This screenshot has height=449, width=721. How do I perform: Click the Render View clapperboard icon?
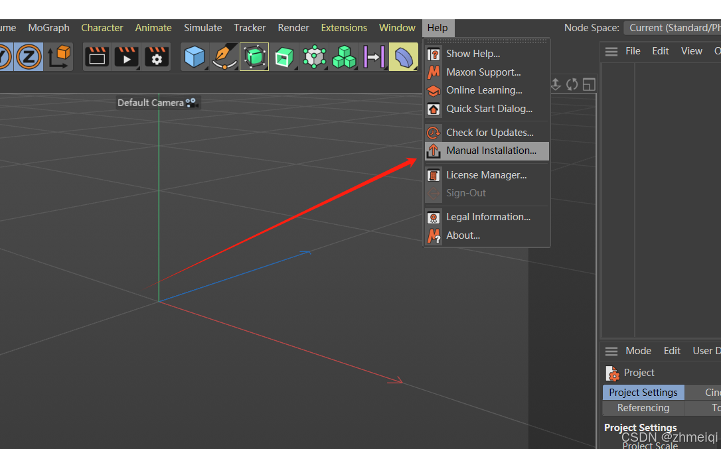[x=97, y=57]
